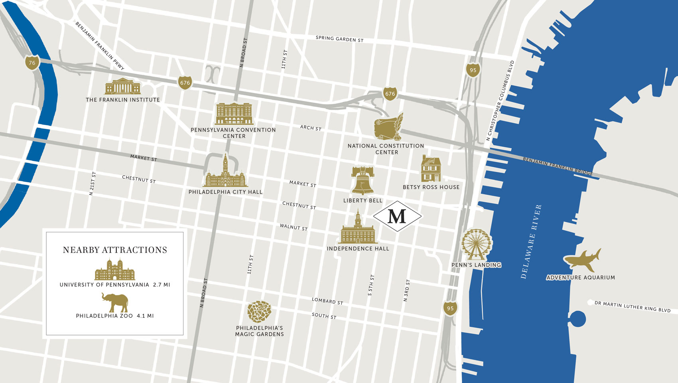
Task: Click the Nearby Attractions heading
Action: tap(115, 250)
